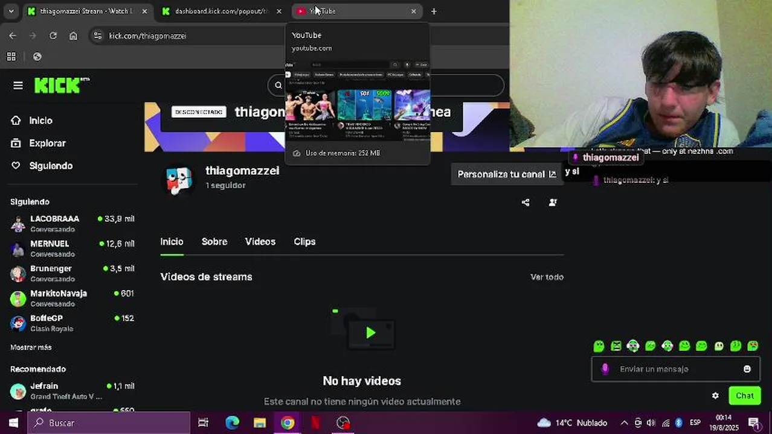Open Siguiendo in sidebar navigation
Screen dimensions: 772x434
pyautogui.click(x=42, y=166)
